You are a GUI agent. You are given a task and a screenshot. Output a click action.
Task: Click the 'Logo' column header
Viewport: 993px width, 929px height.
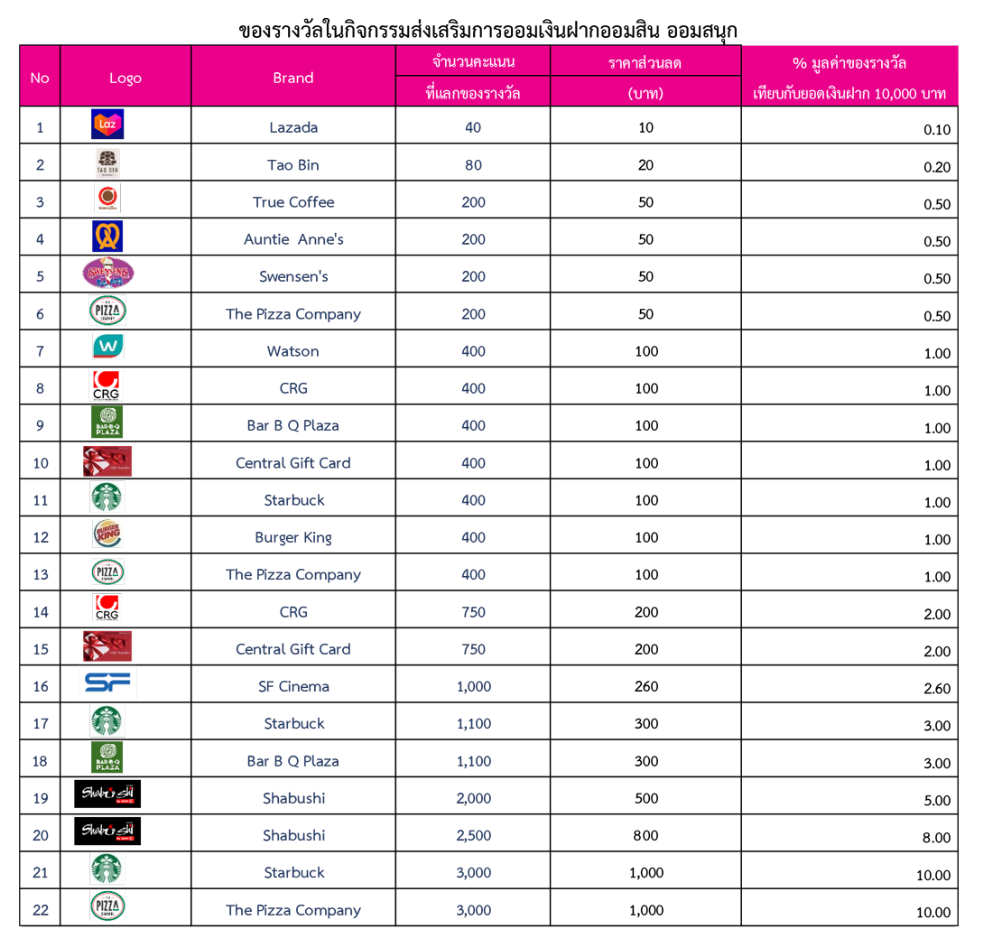point(125,78)
